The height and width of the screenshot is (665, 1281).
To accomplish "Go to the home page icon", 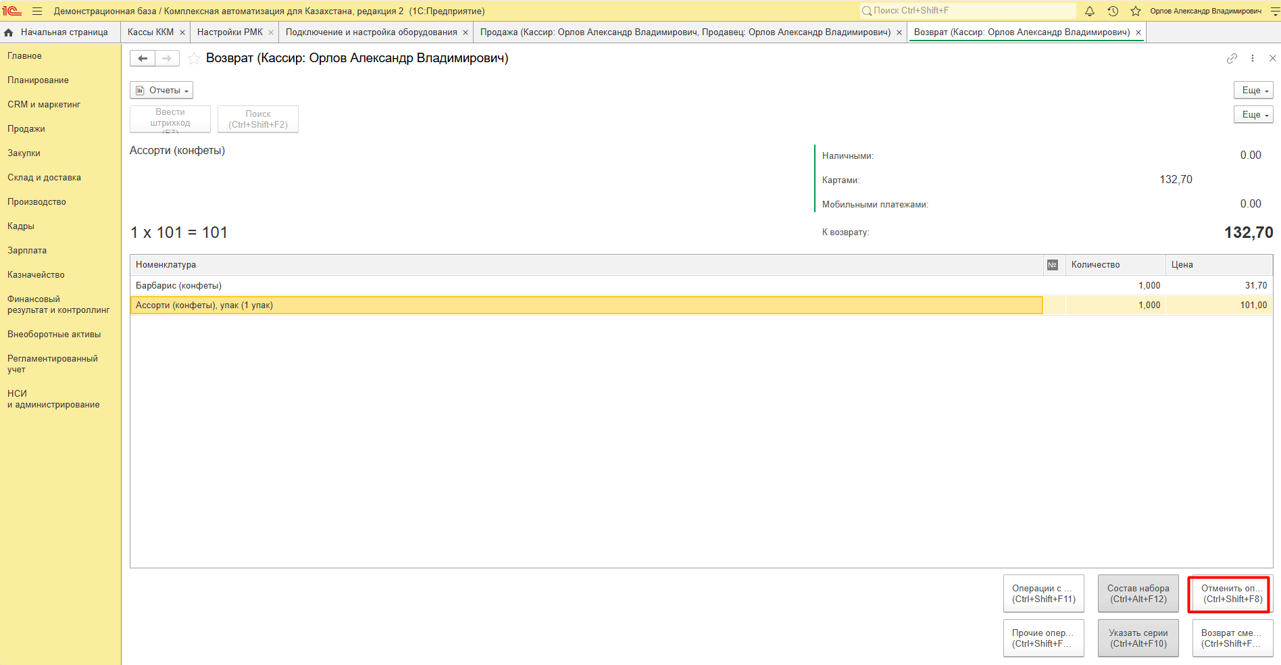I will [9, 32].
